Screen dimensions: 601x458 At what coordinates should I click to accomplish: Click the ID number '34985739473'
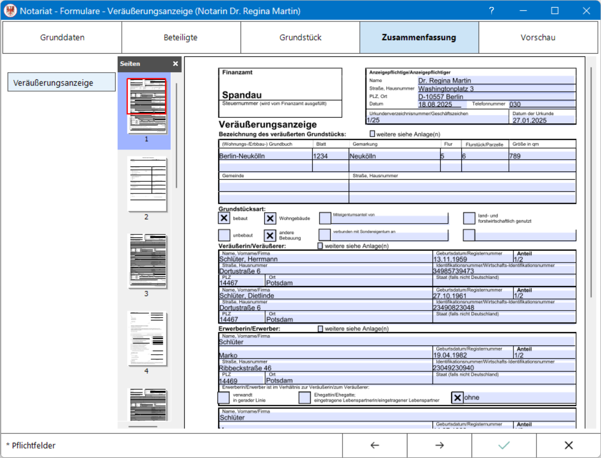tap(504, 271)
